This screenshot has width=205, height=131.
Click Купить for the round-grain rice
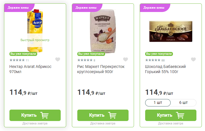pos(103,115)
